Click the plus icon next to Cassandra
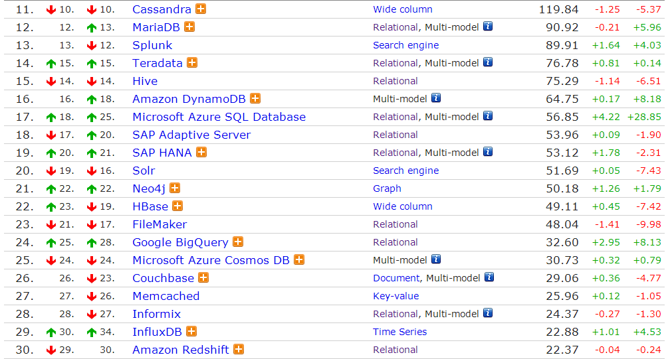The width and height of the screenshot is (670, 359). [x=201, y=9]
